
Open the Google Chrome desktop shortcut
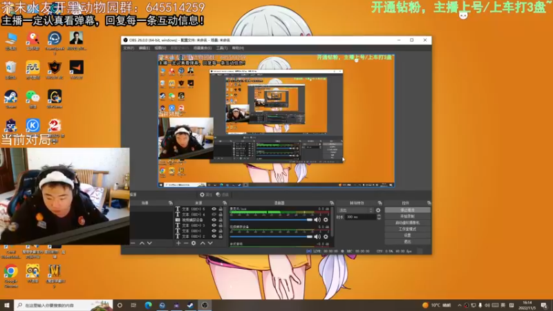(x=11, y=276)
